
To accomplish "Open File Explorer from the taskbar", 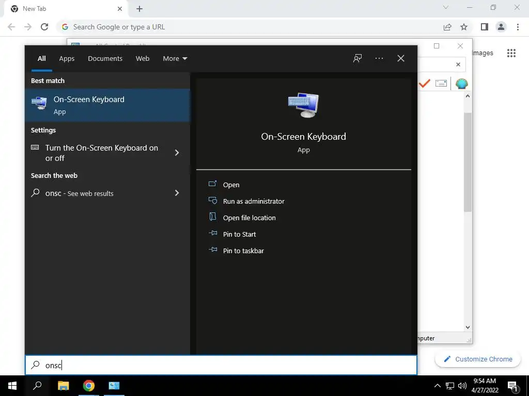I will pos(63,386).
